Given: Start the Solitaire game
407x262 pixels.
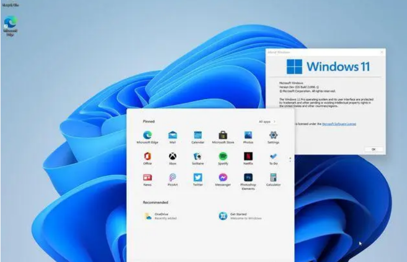Looking at the screenshot, I should (198, 157).
